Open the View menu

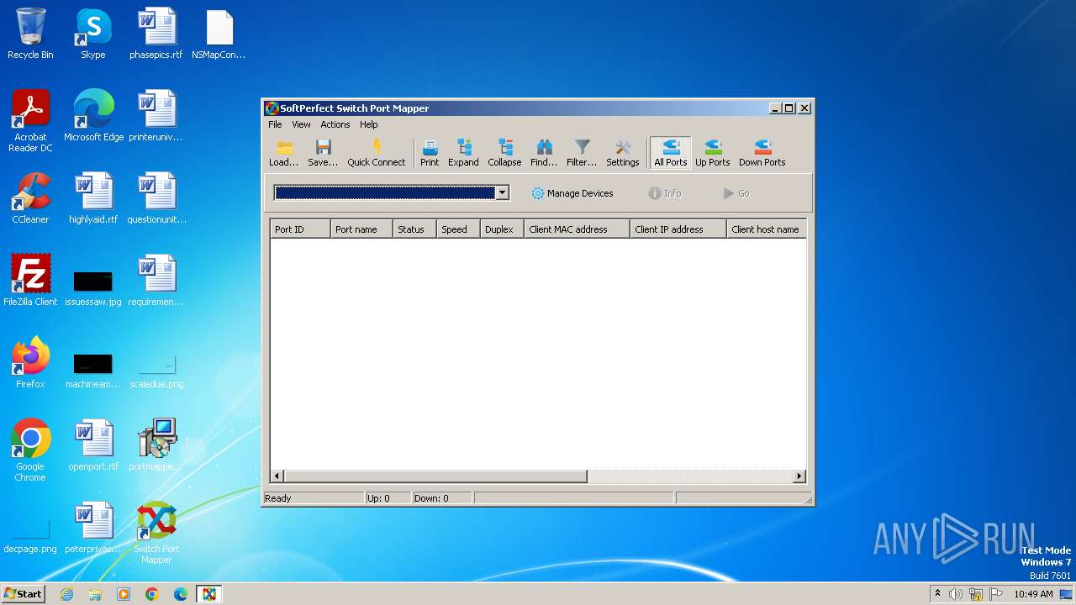click(x=301, y=124)
